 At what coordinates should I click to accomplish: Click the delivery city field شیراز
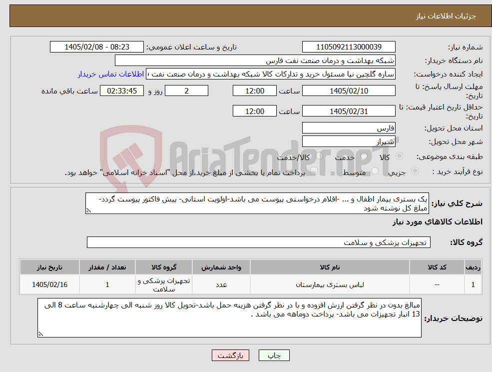[x=349, y=141]
